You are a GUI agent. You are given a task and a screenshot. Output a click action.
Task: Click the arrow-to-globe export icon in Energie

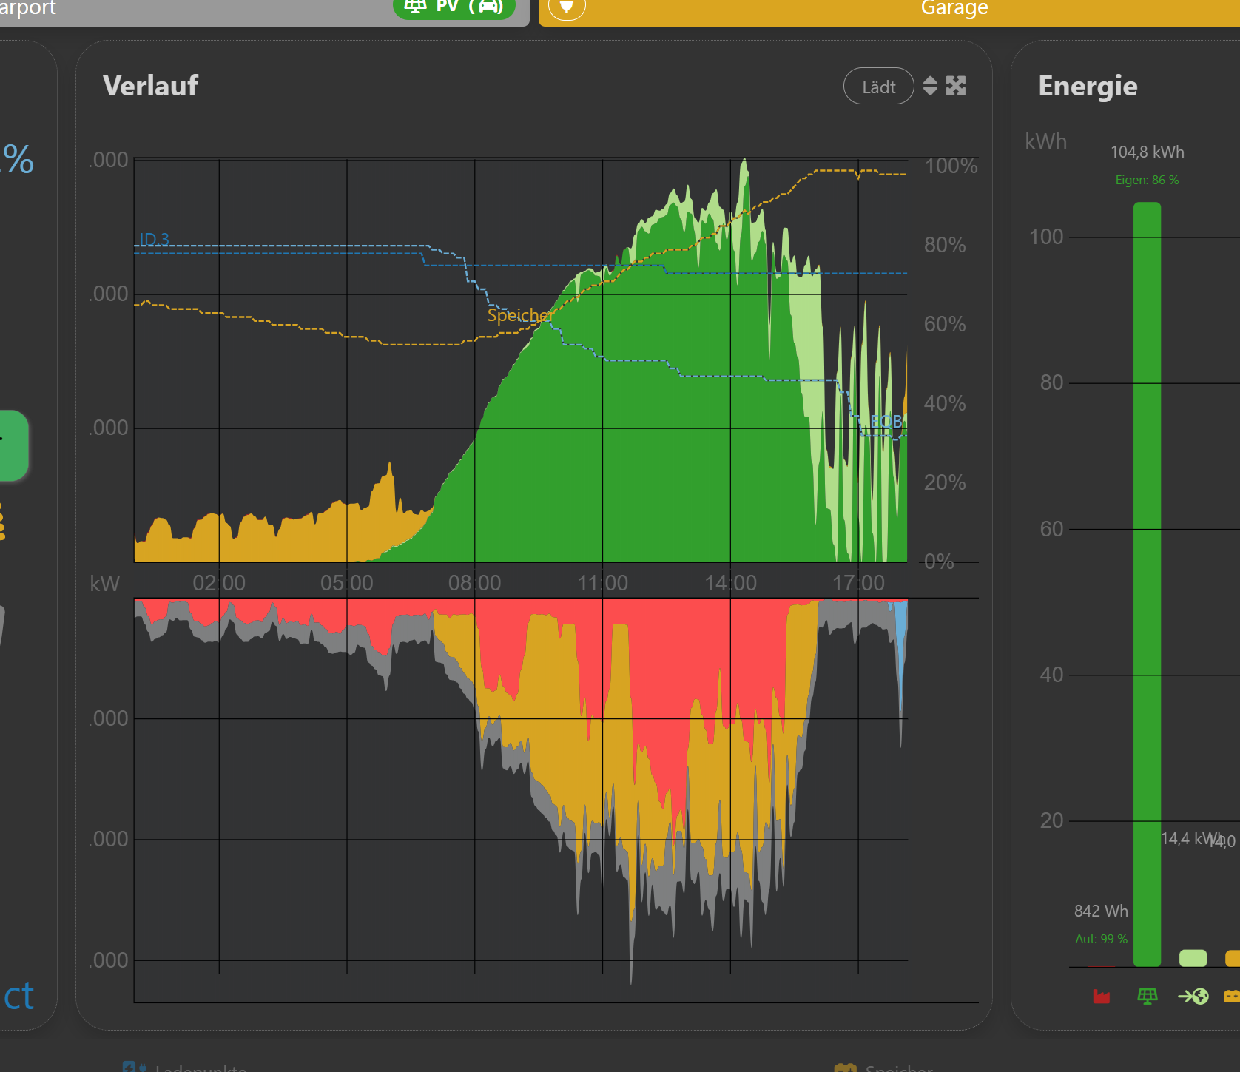pos(1193,997)
